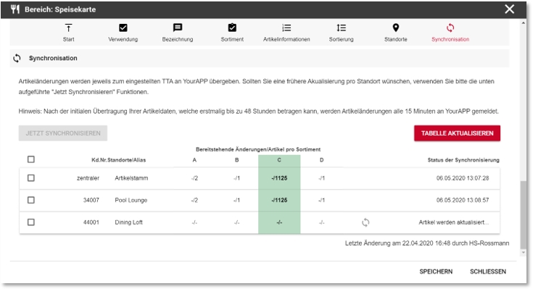The width and height of the screenshot is (533, 289).
Task: Open Standorte location pin icon
Action: pyautogui.click(x=396, y=28)
